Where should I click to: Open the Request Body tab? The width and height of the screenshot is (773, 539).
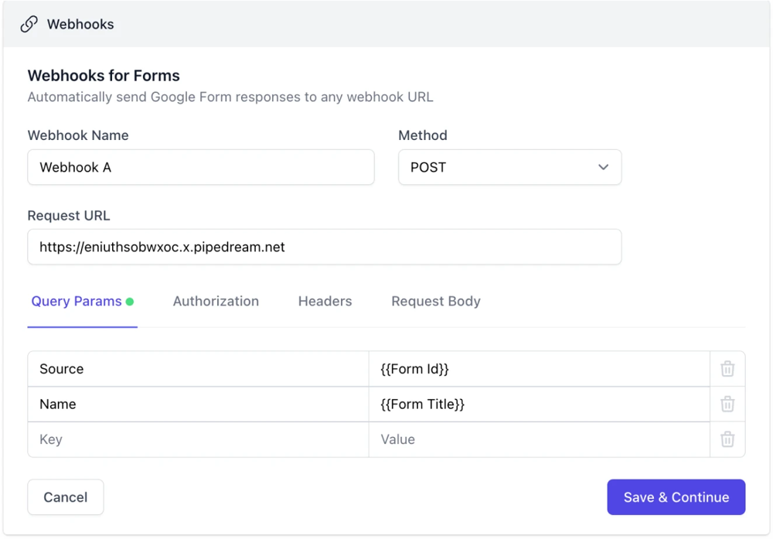click(435, 302)
